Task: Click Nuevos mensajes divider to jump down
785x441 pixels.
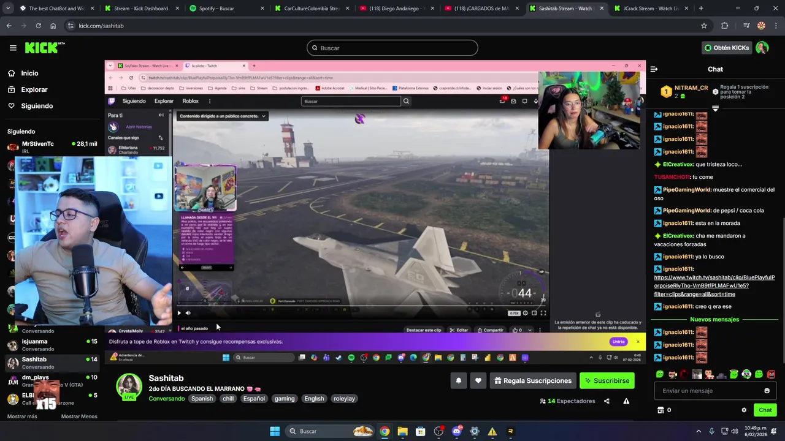Action: pos(714,320)
